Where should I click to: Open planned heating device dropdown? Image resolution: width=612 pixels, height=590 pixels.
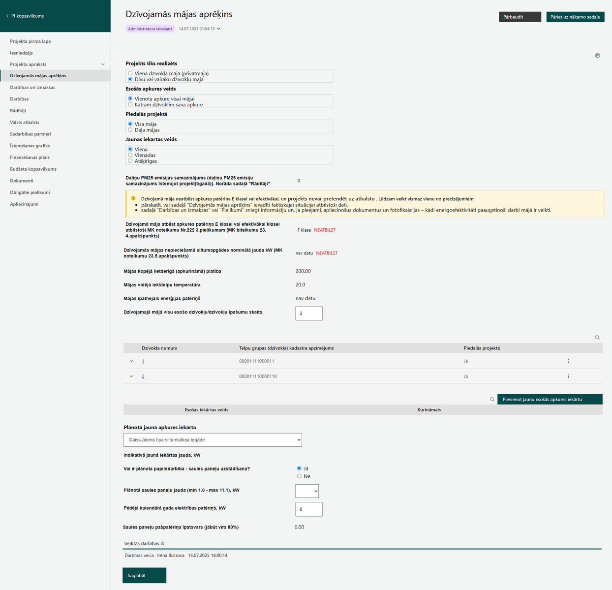[x=213, y=440]
